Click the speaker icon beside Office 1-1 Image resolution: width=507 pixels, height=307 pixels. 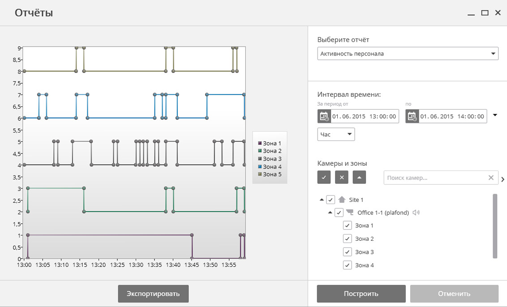coord(416,213)
